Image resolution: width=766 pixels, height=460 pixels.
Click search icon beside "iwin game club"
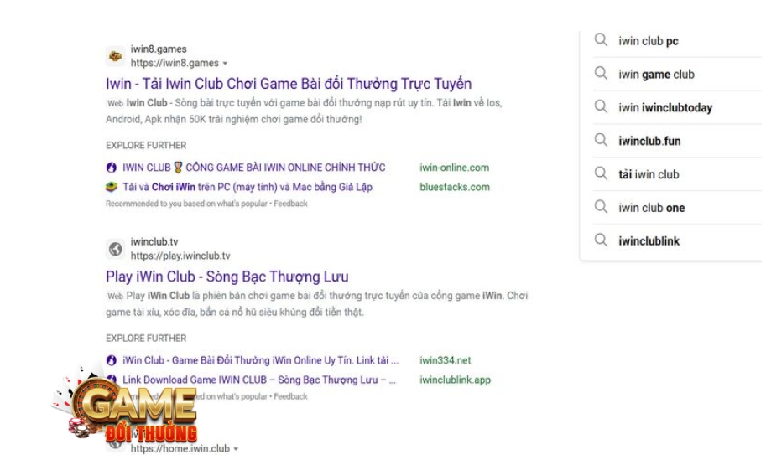(x=601, y=74)
